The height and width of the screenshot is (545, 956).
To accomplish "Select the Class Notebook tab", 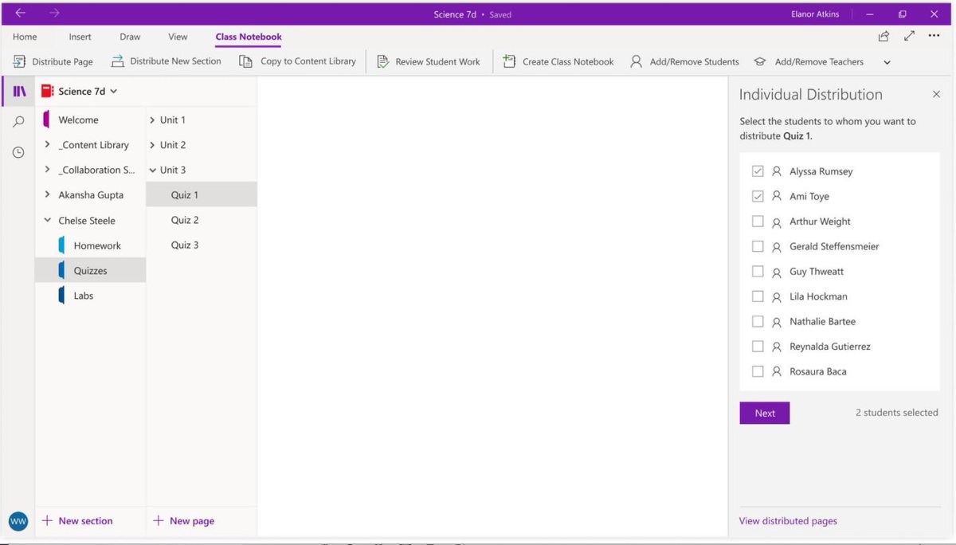I will click(249, 37).
